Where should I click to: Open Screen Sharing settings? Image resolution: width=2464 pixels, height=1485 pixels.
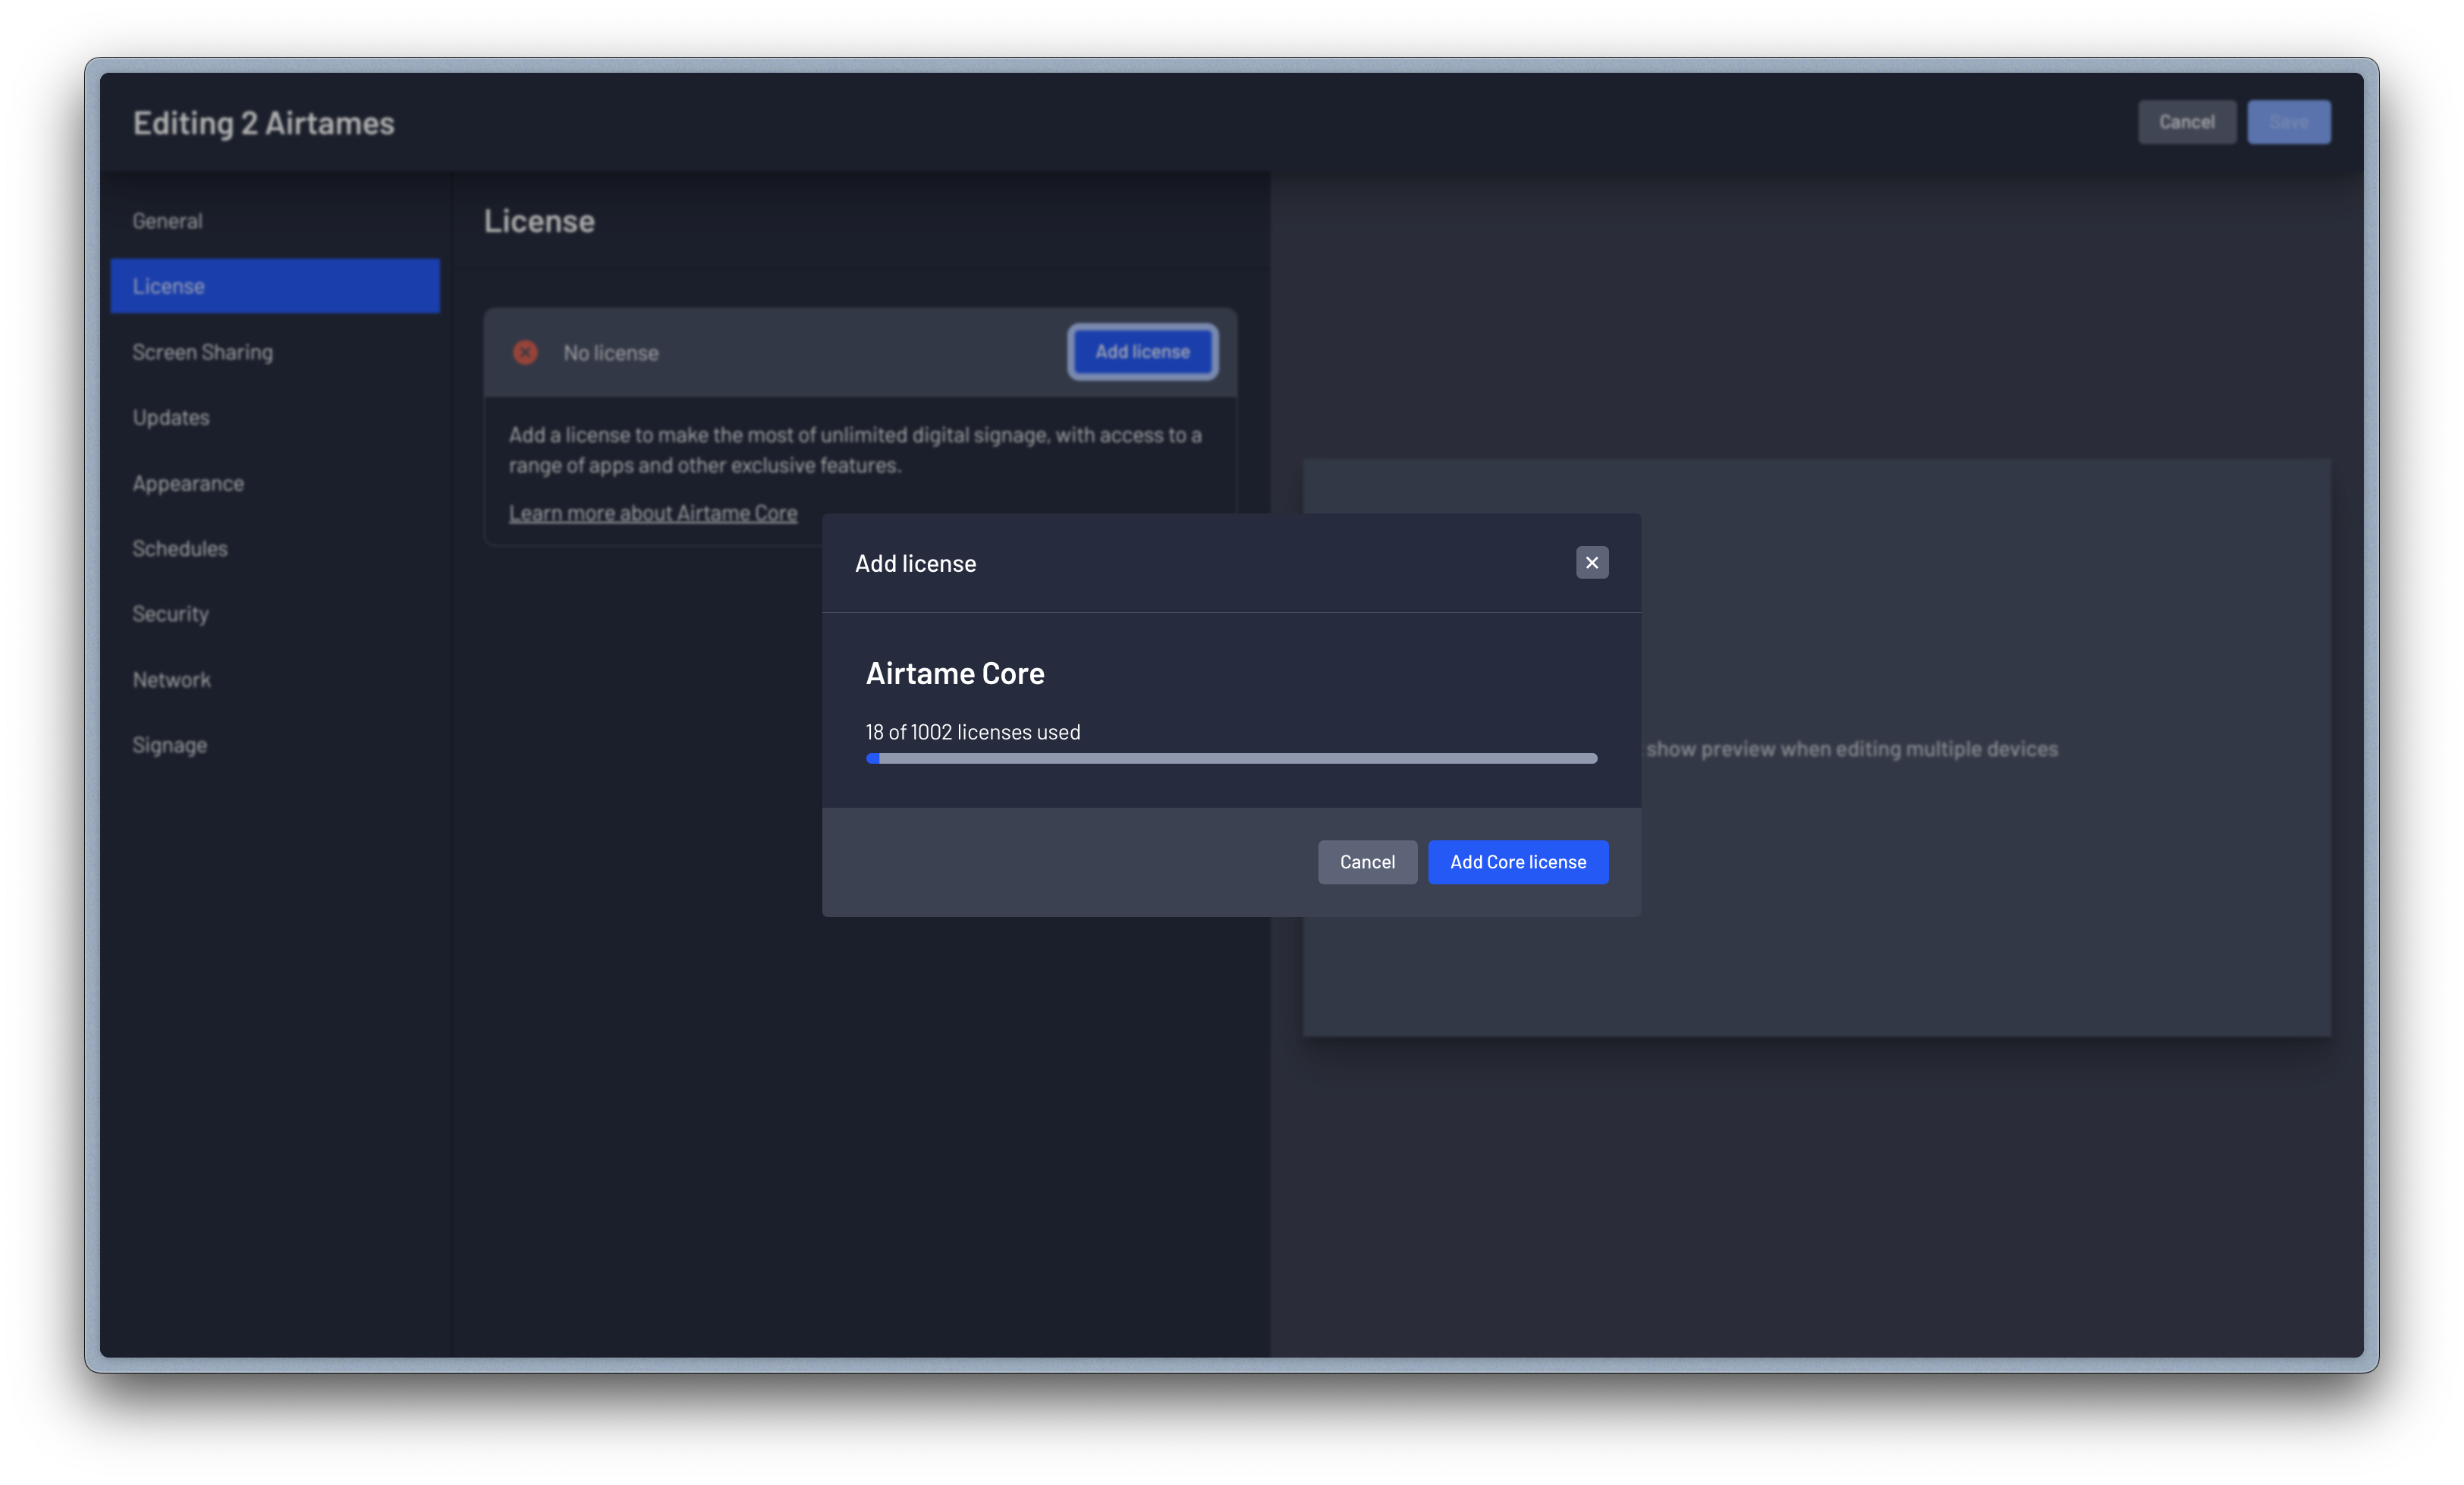tap(275, 352)
